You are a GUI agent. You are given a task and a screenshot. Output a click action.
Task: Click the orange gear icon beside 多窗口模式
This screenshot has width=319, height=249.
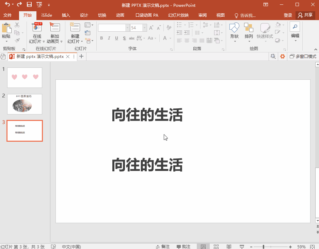click(283, 57)
